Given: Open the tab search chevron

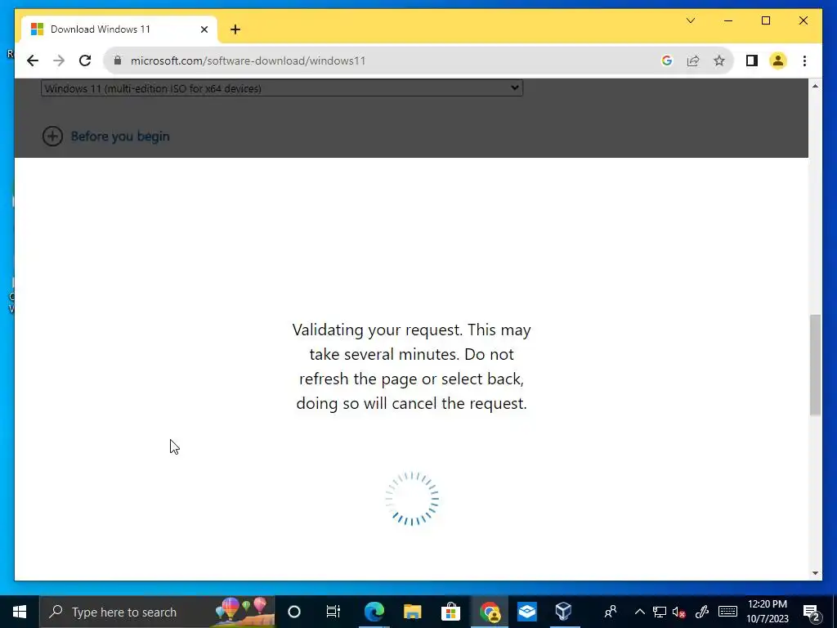Looking at the screenshot, I should coord(690,20).
